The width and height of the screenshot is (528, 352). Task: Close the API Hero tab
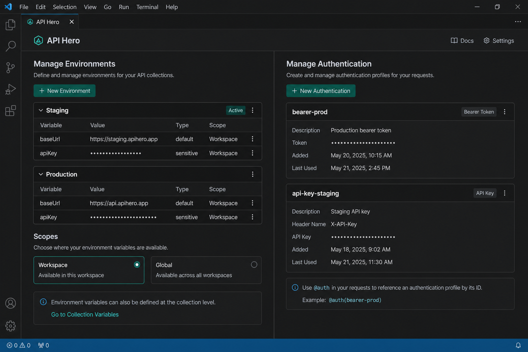pyautogui.click(x=71, y=22)
